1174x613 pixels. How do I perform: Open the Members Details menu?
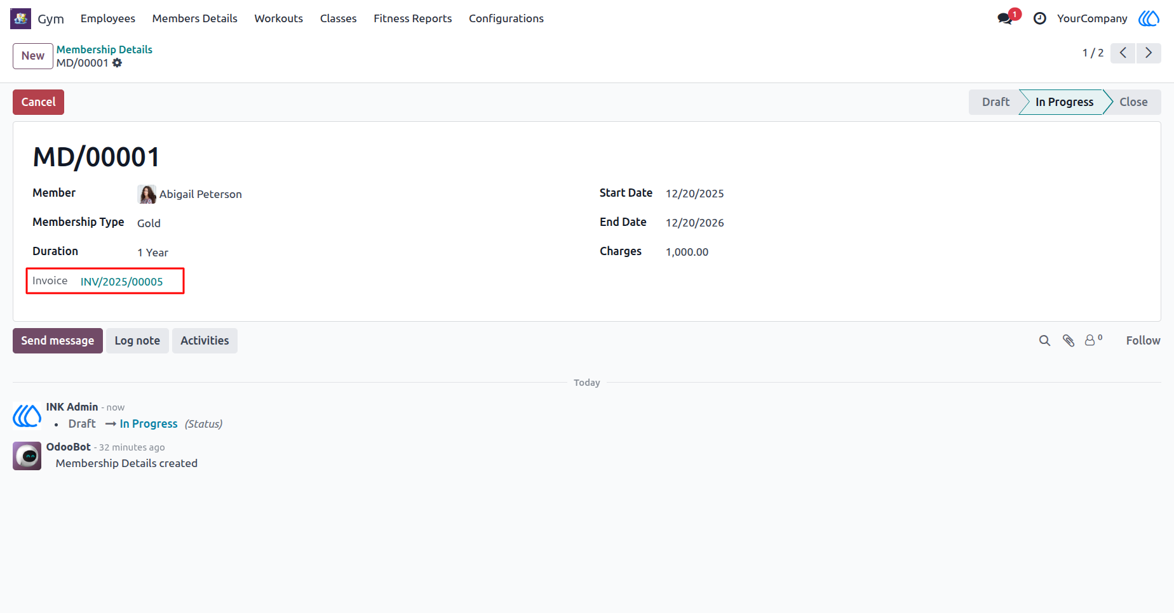coord(194,18)
